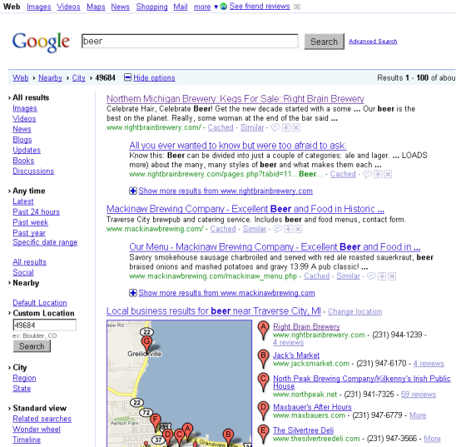Remove the pages.php?tabid=11 result
This screenshot has width=466, height=447.
point(388,174)
